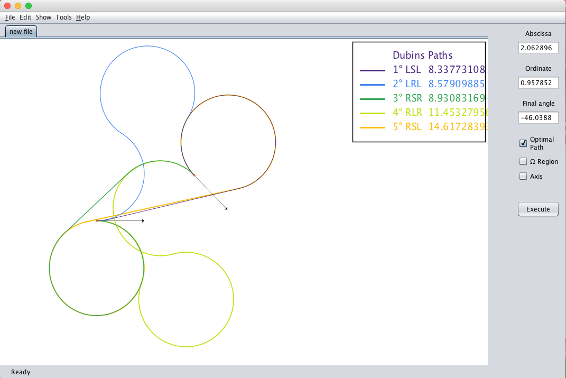Click the Abscissa input field
This screenshot has height=378, width=566.
click(x=538, y=48)
